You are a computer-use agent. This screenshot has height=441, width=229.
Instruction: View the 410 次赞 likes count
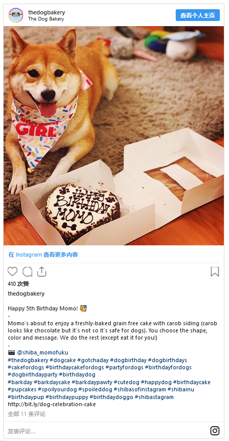[x=18, y=284]
